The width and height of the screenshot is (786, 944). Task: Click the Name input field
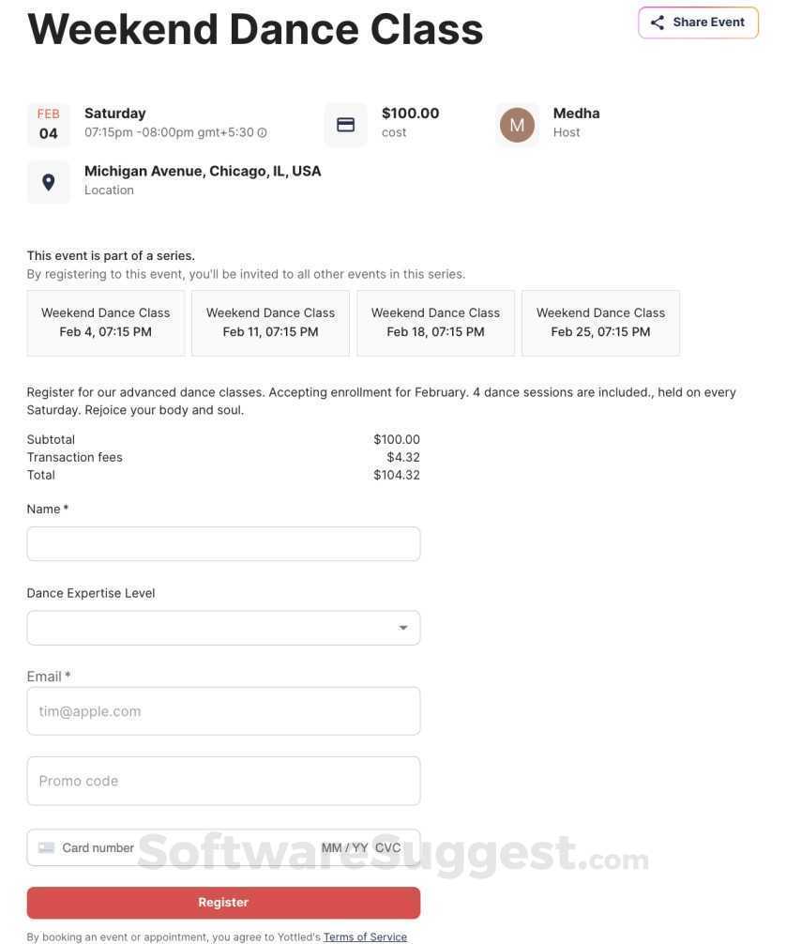pyautogui.click(x=223, y=544)
